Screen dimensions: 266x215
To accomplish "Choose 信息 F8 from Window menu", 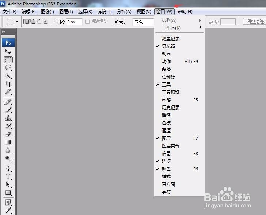I will tap(179, 154).
